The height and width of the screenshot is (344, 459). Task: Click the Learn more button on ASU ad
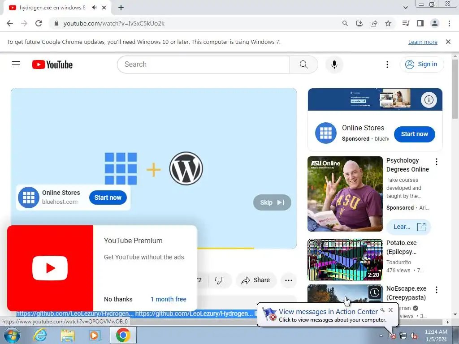coord(409,227)
